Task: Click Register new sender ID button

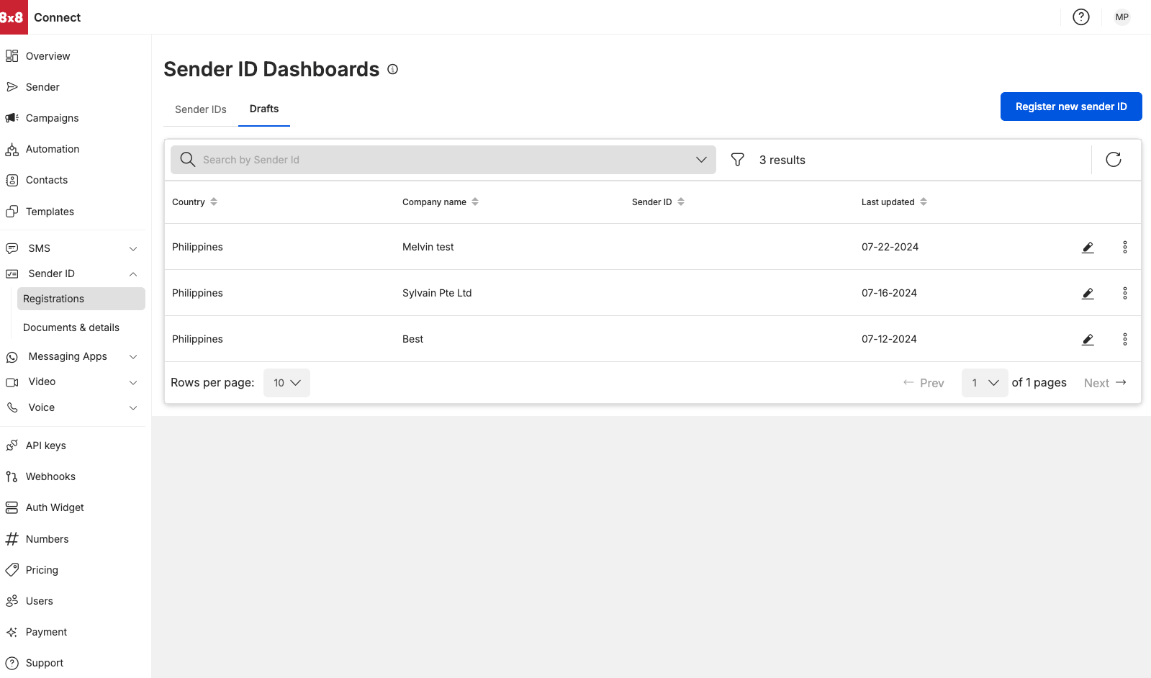Action: (x=1070, y=107)
